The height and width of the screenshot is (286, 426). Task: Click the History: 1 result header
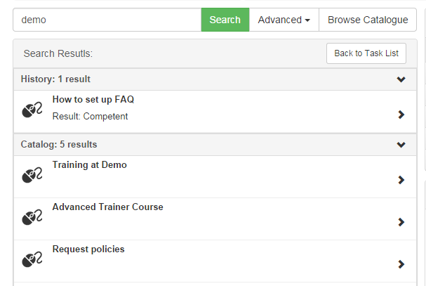coord(215,79)
